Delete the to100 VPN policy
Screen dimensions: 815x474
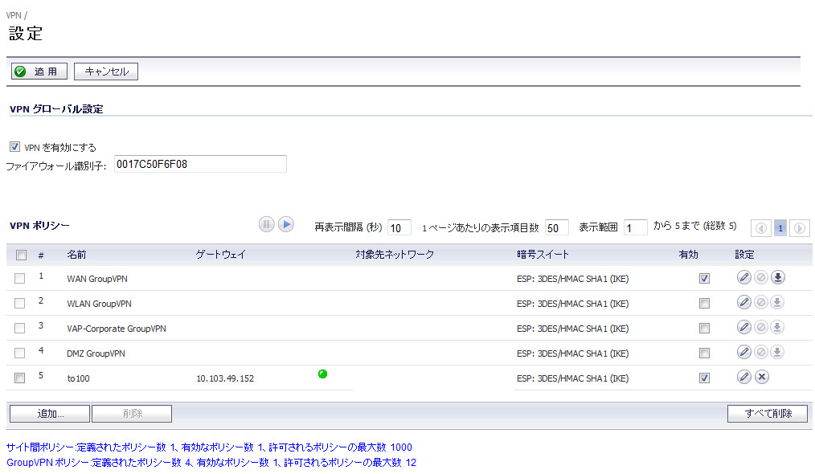click(x=762, y=377)
